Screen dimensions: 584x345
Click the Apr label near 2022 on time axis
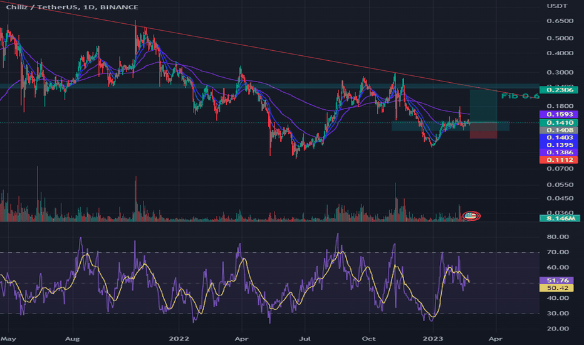(242, 339)
